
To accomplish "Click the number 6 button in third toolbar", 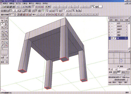I will pos(88,14).
